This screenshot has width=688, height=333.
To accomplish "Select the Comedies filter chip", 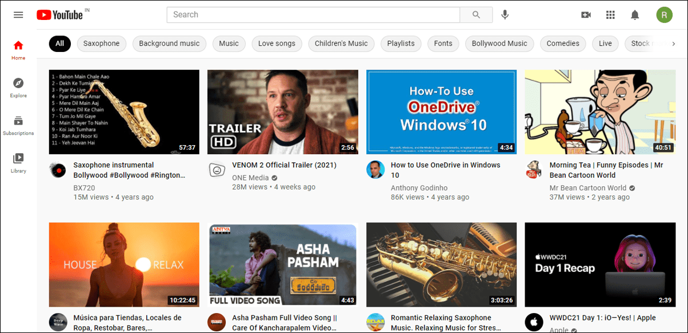I will [563, 43].
